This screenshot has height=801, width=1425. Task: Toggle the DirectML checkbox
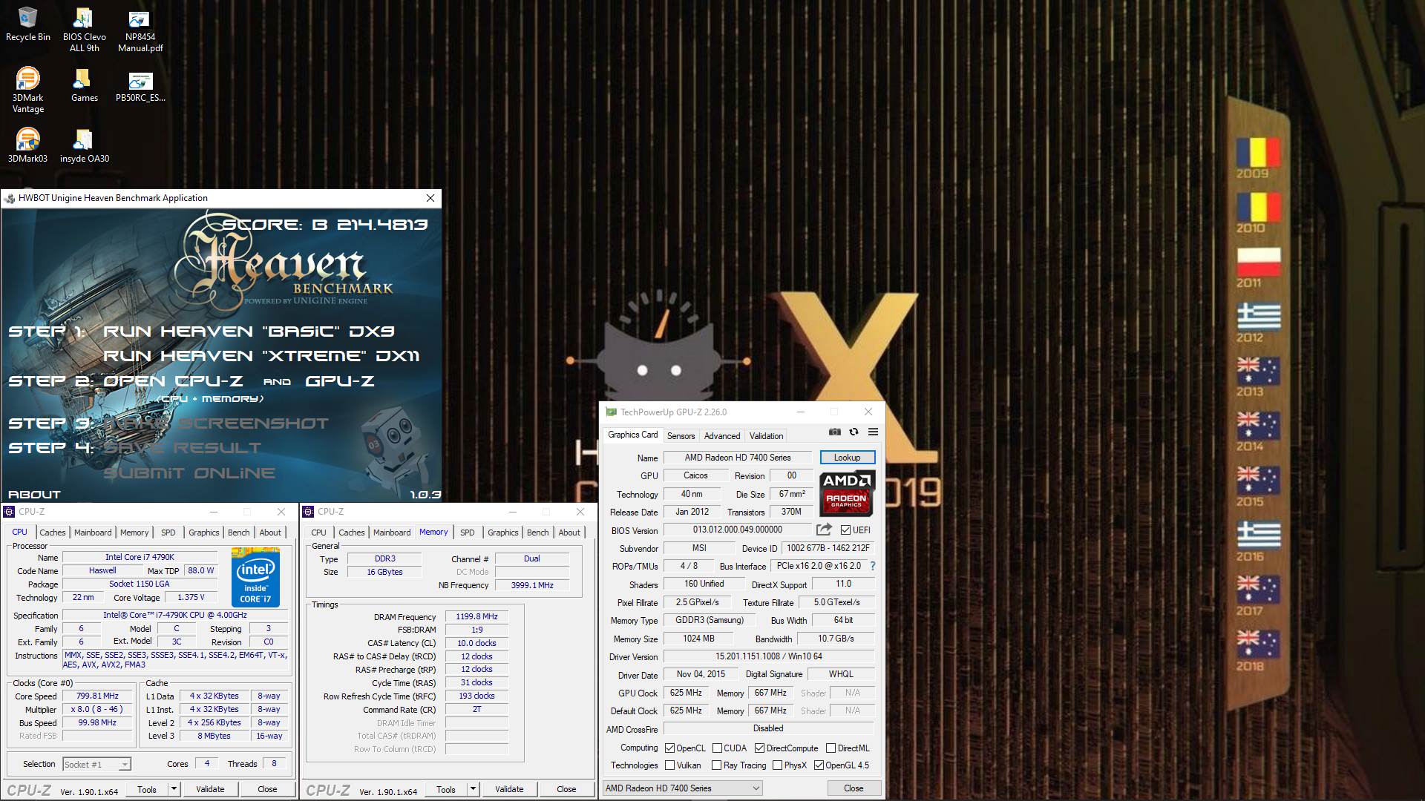coord(831,748)
